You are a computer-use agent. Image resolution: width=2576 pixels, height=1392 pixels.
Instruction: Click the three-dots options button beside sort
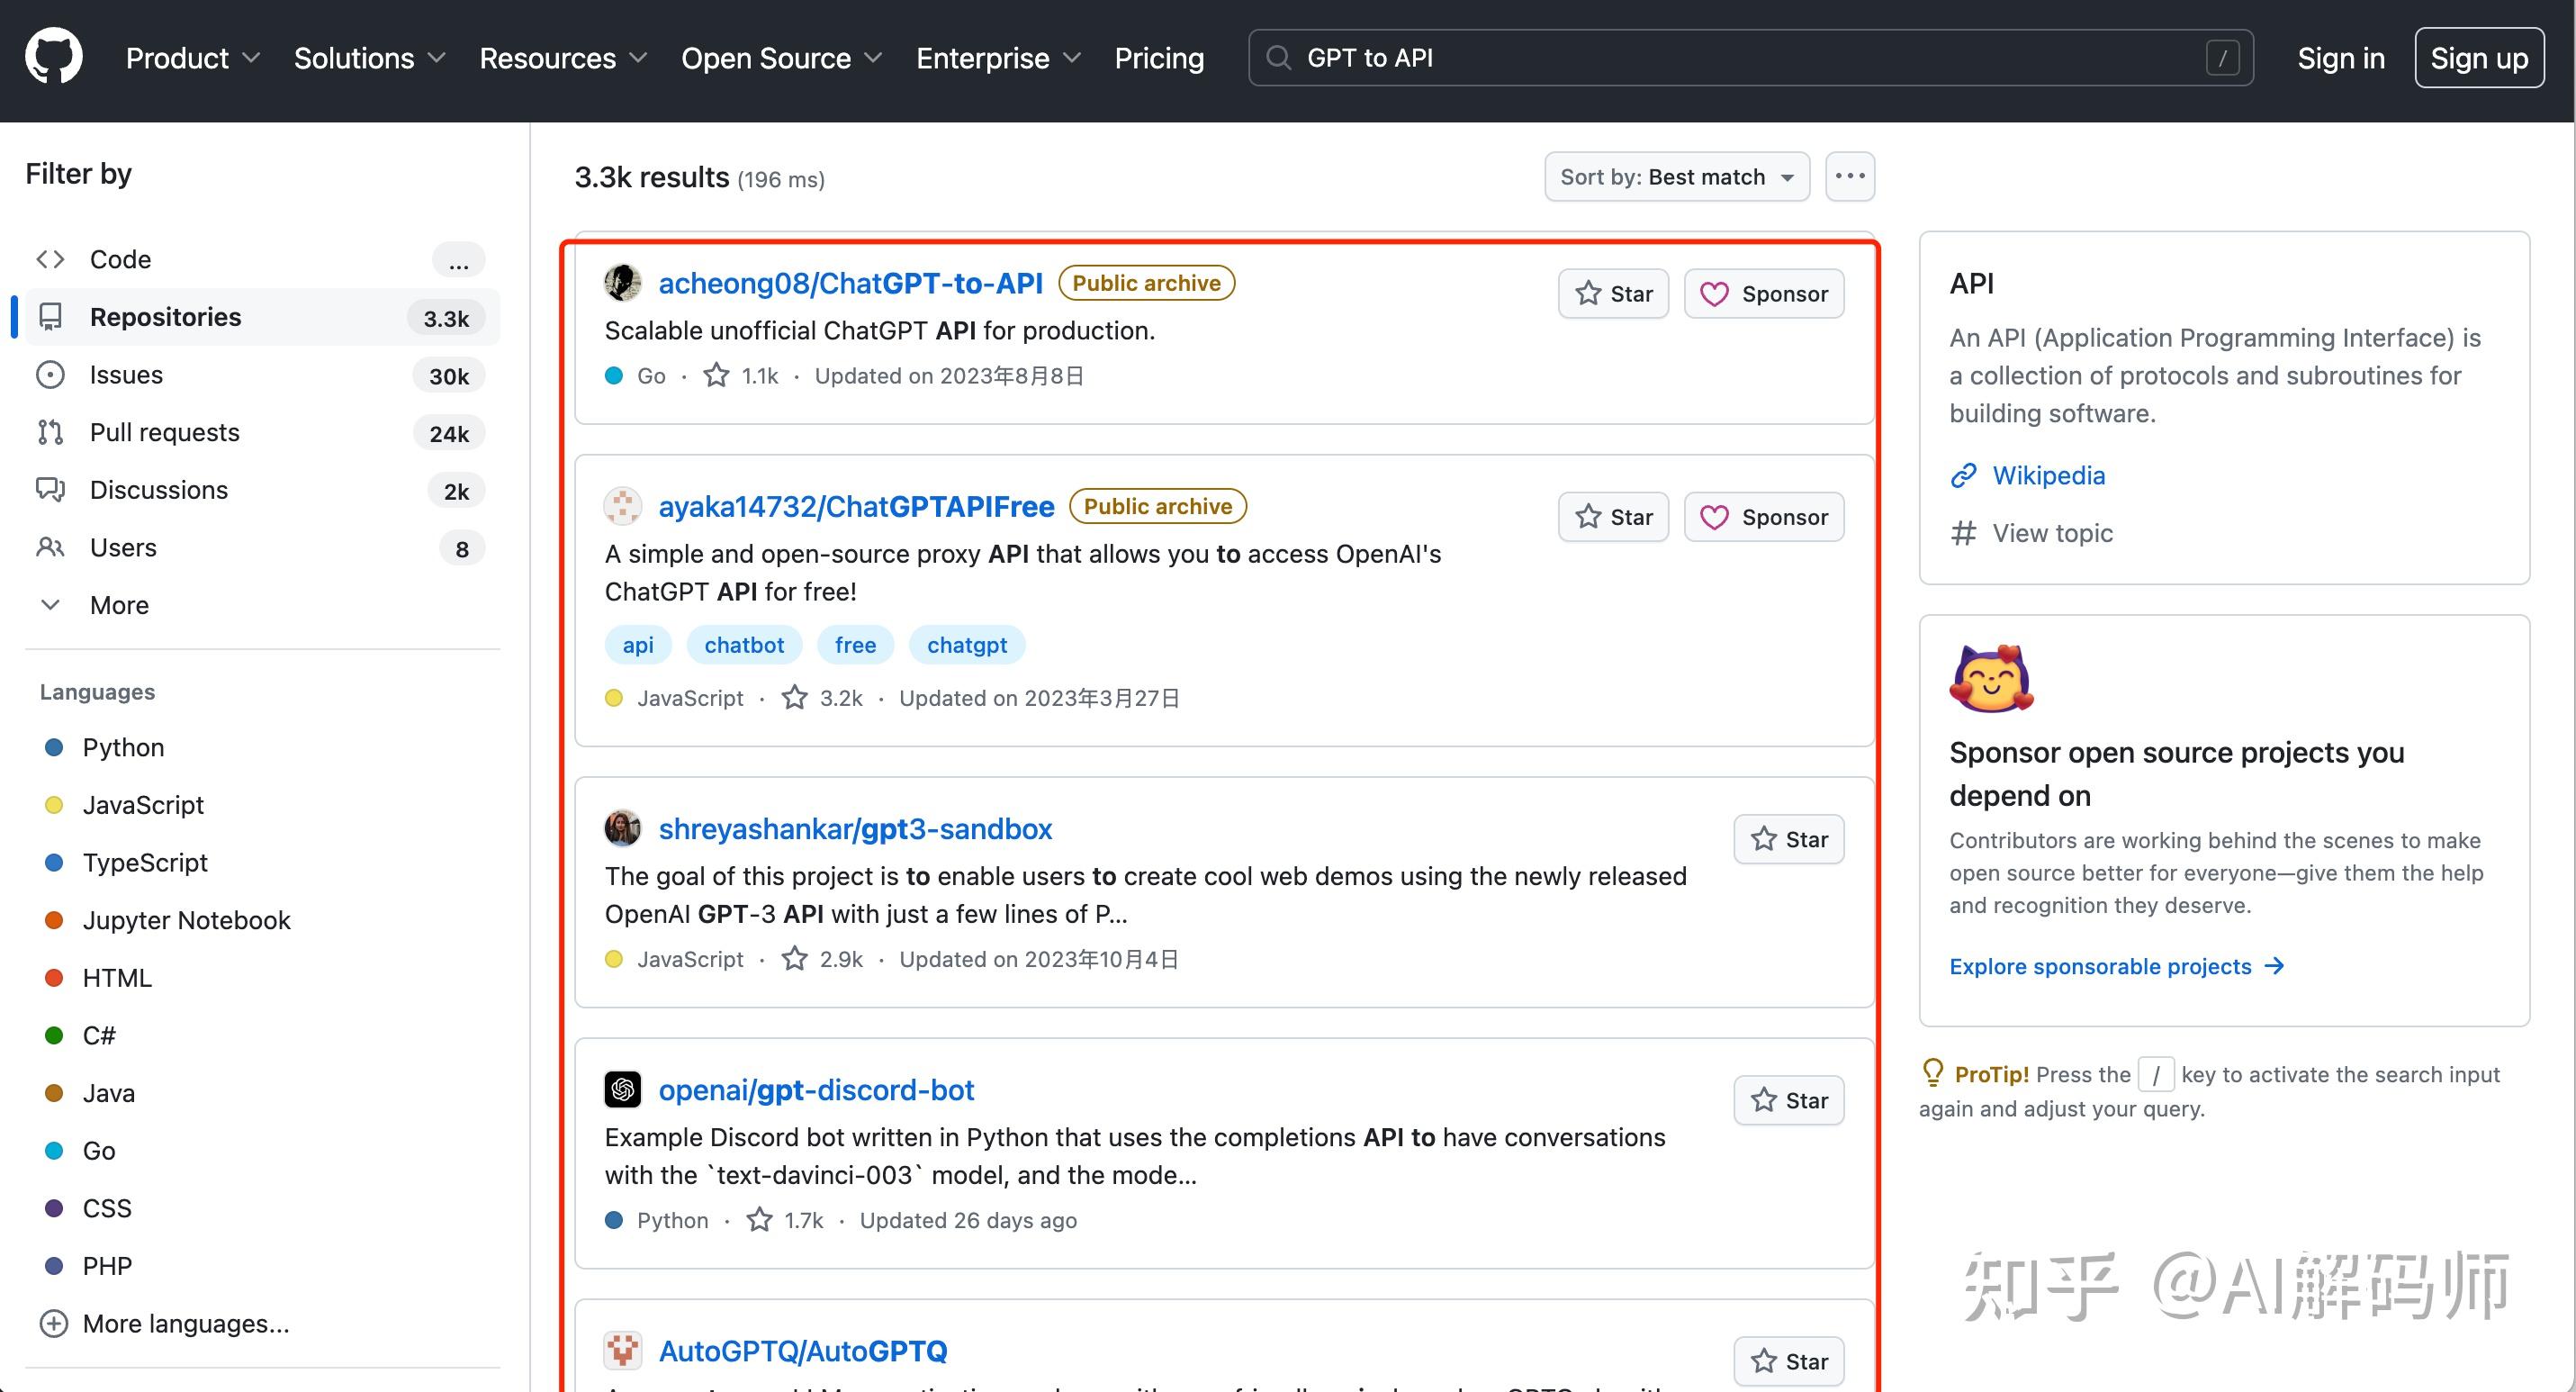coord(1850,177)
